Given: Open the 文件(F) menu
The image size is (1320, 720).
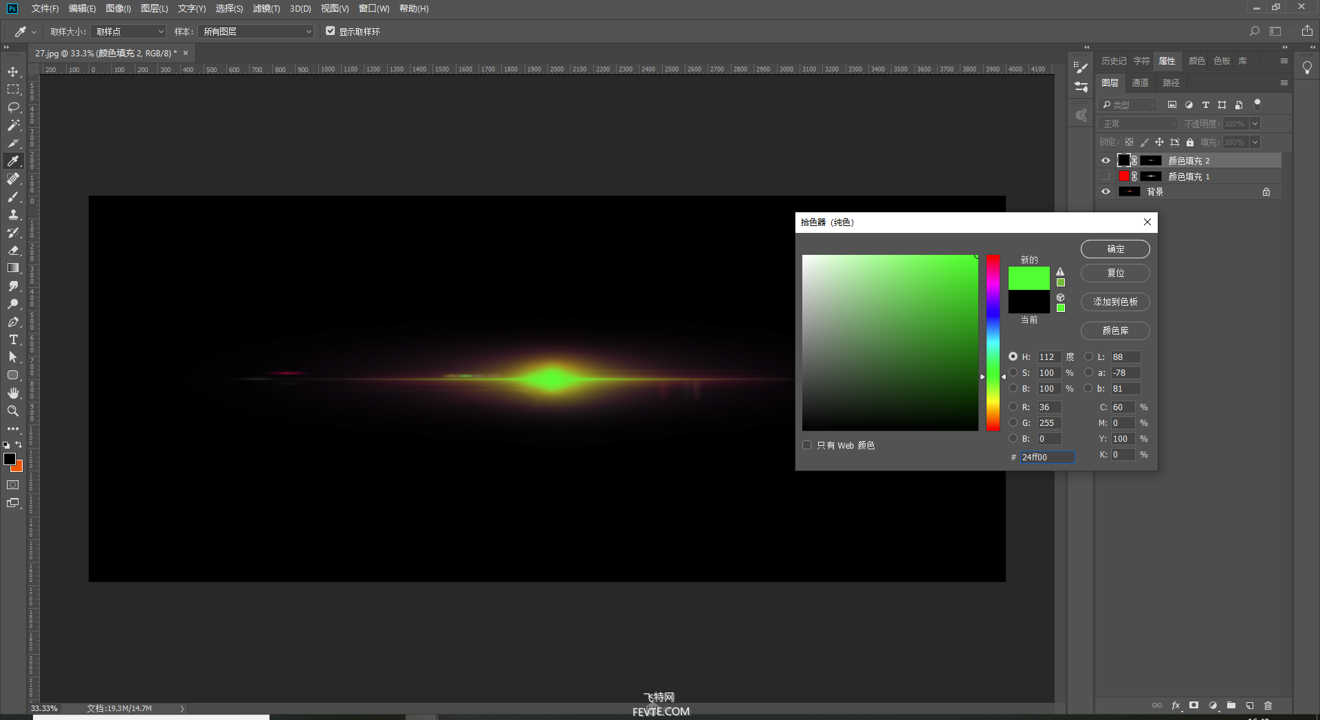Looking at the screenshot, I should (x=45, y=8).
